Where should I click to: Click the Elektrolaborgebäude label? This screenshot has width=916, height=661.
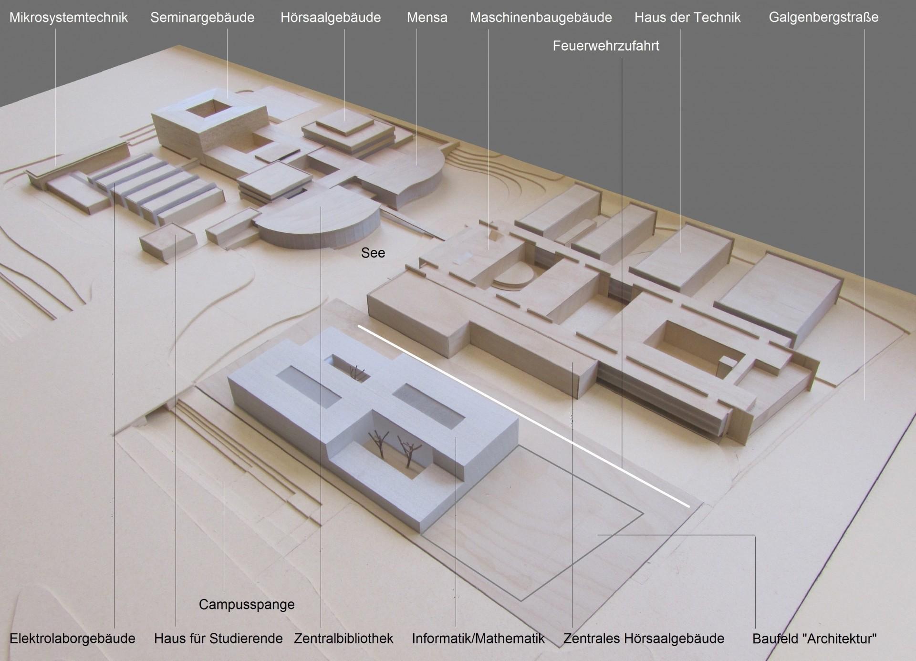(73, 639)
